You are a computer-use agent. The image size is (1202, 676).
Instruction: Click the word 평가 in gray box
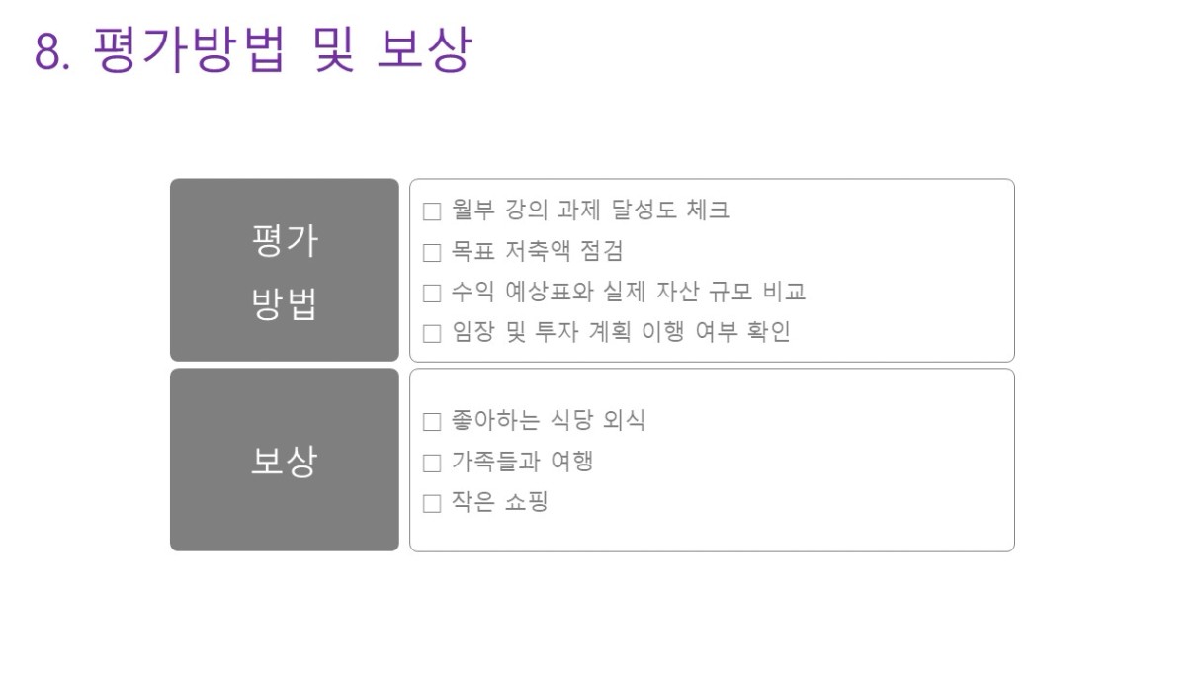tap(284, 240)
